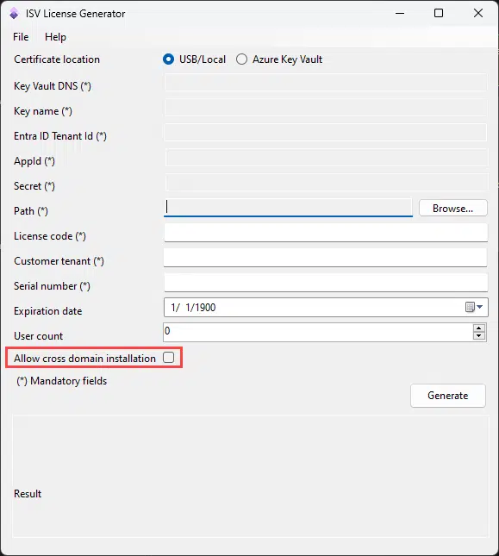
Task: Click the 'Expiration date' label
Action: [x=48, y=311]
